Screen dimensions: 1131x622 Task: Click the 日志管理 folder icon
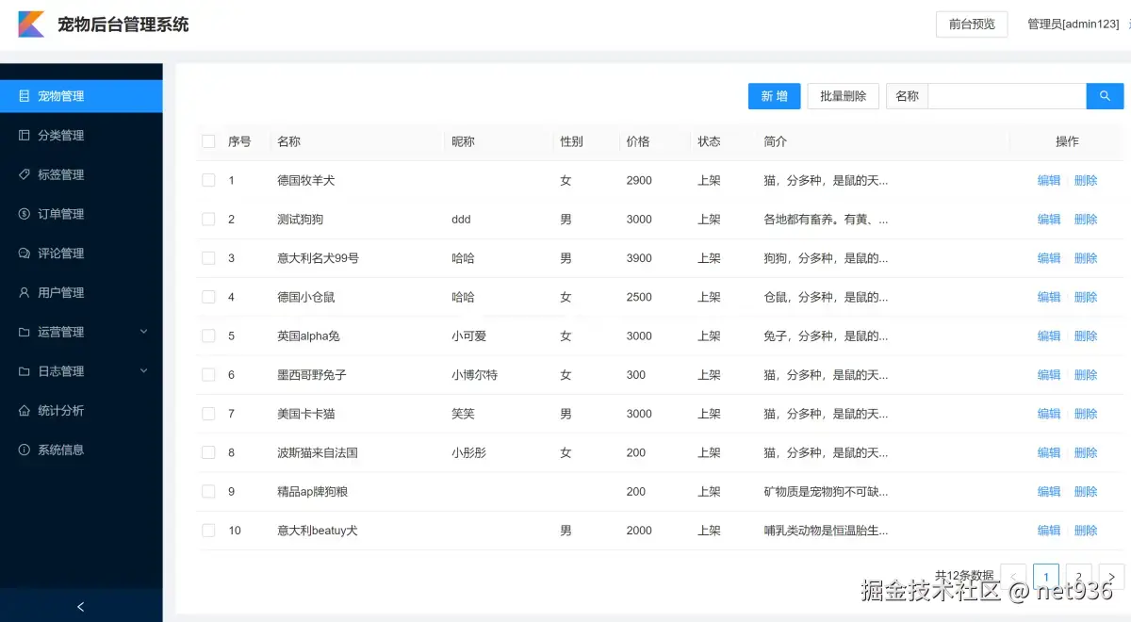pos(25,371)
